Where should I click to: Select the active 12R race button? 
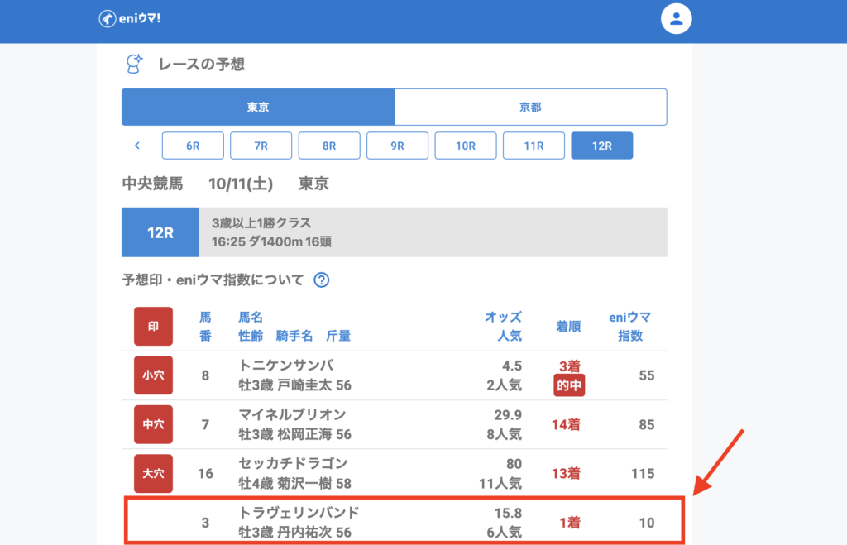pyautogui.click(x=601, y=146)
